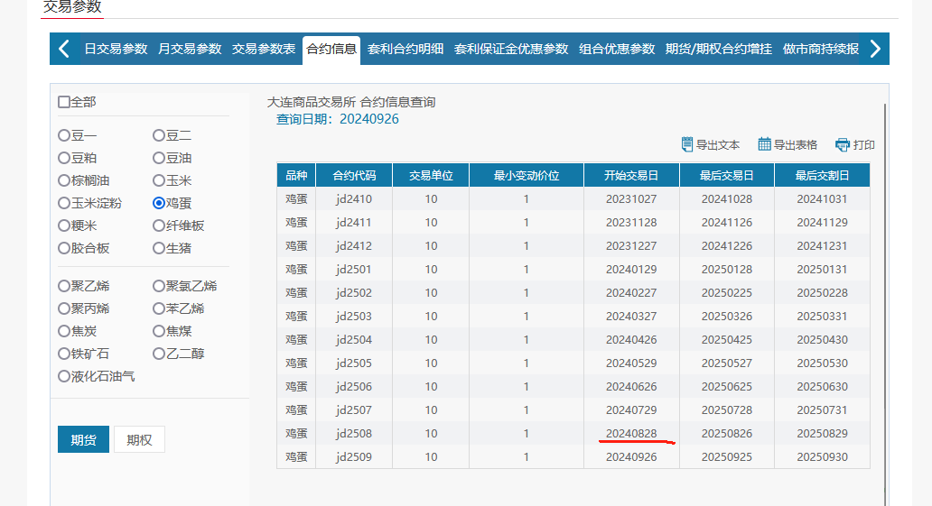Image resolution: width=932 pixels, height=506 pixels.
Task: Click the 打印 printer icon
Action: (x=843, y=145)
